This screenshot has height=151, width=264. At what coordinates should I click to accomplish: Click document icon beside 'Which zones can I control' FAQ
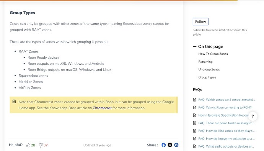(x=194, y=100)
